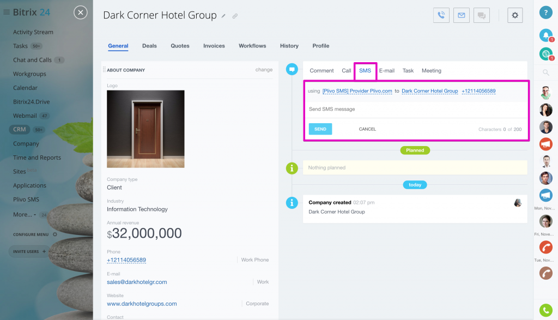Click change in About Company section
The height and width of the screenshot is (320, 558).
[x=264, y=70]
